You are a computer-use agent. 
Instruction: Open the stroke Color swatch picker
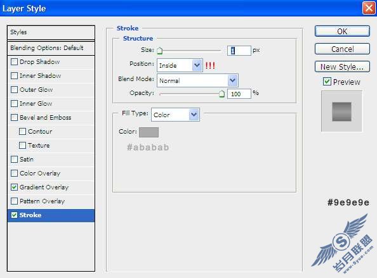[x=149, y=132]
